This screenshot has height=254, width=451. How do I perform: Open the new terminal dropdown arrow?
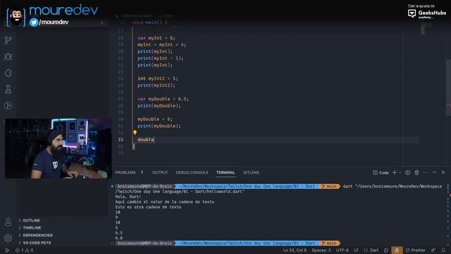coord(400,172)
